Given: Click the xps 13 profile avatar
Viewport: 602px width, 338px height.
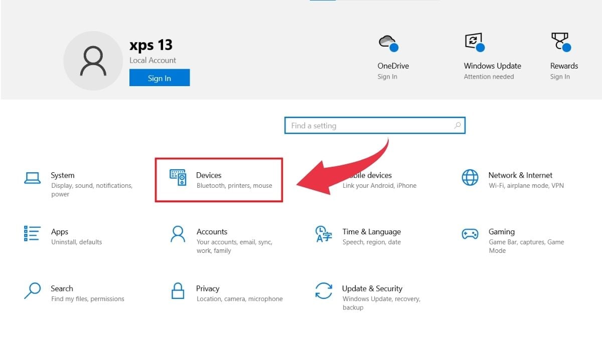Looking at the screenshot, I should coord(93,61).
